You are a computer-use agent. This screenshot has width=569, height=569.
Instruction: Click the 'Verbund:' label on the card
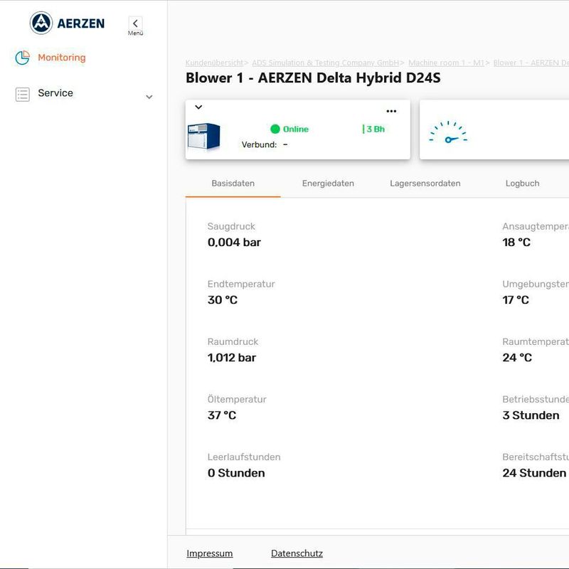[259, 144]
